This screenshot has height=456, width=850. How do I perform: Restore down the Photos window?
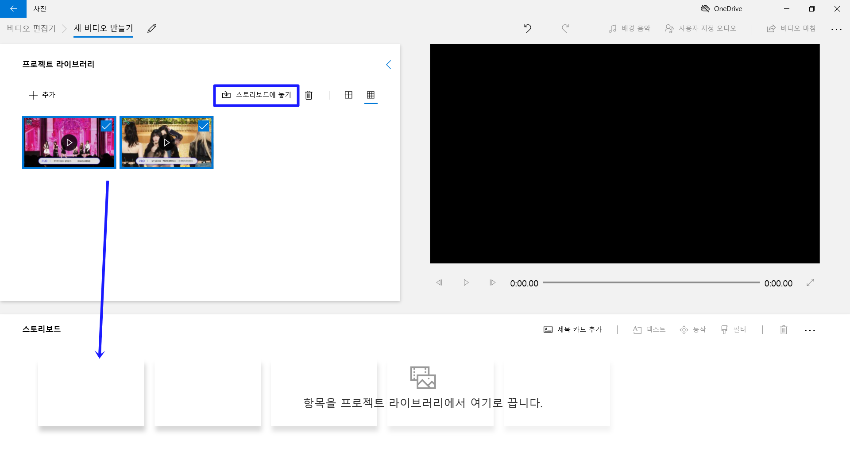tap(812, 9)
